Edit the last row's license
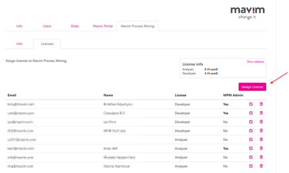Screen dimensions: 289x173 tap(251, 166)
